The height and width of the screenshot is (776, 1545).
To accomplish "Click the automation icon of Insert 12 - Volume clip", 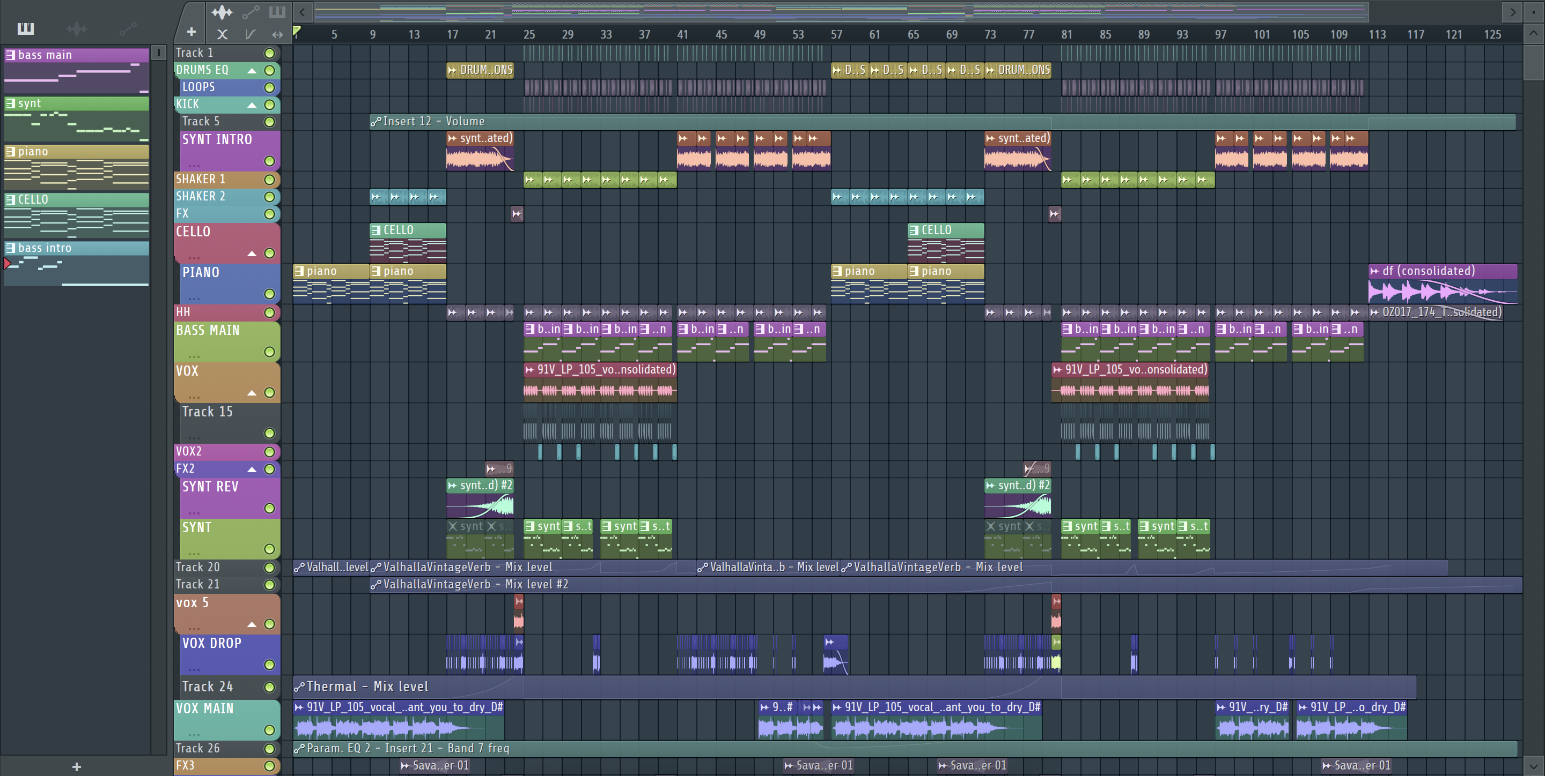I will pyautogui.click(x=376, y=122).
